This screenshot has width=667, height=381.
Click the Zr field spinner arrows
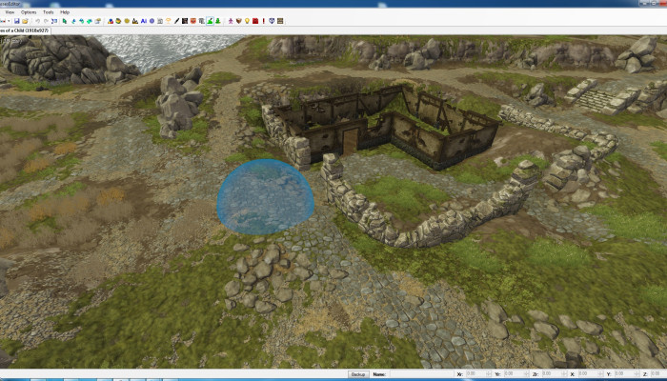point(564,374)
